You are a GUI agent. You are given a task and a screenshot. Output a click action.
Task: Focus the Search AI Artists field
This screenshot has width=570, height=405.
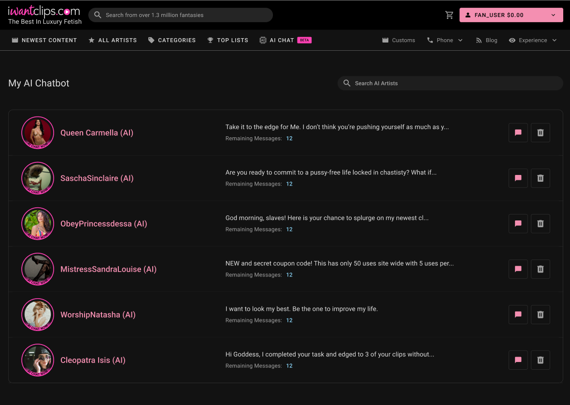tap(450, 83)
